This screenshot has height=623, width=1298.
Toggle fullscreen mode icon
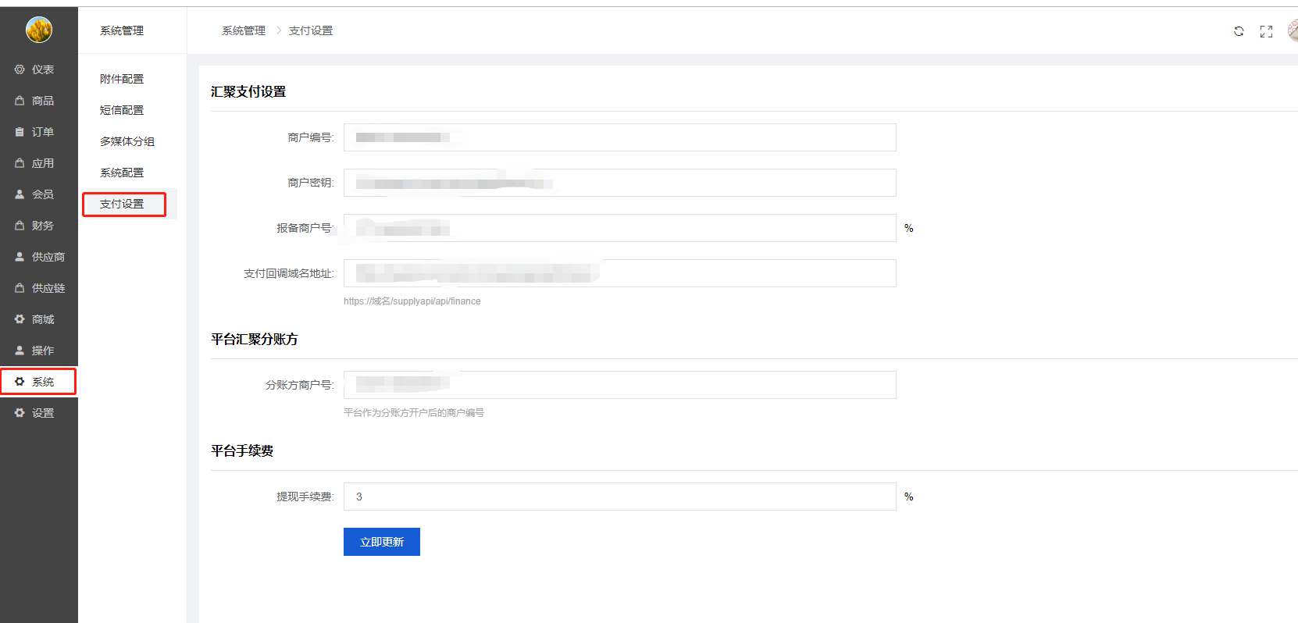[x=1266, y=31]
